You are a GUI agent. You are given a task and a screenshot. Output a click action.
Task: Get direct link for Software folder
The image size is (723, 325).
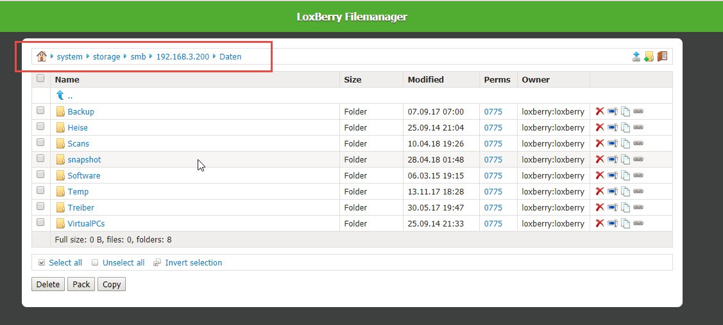tap(638, 175)
